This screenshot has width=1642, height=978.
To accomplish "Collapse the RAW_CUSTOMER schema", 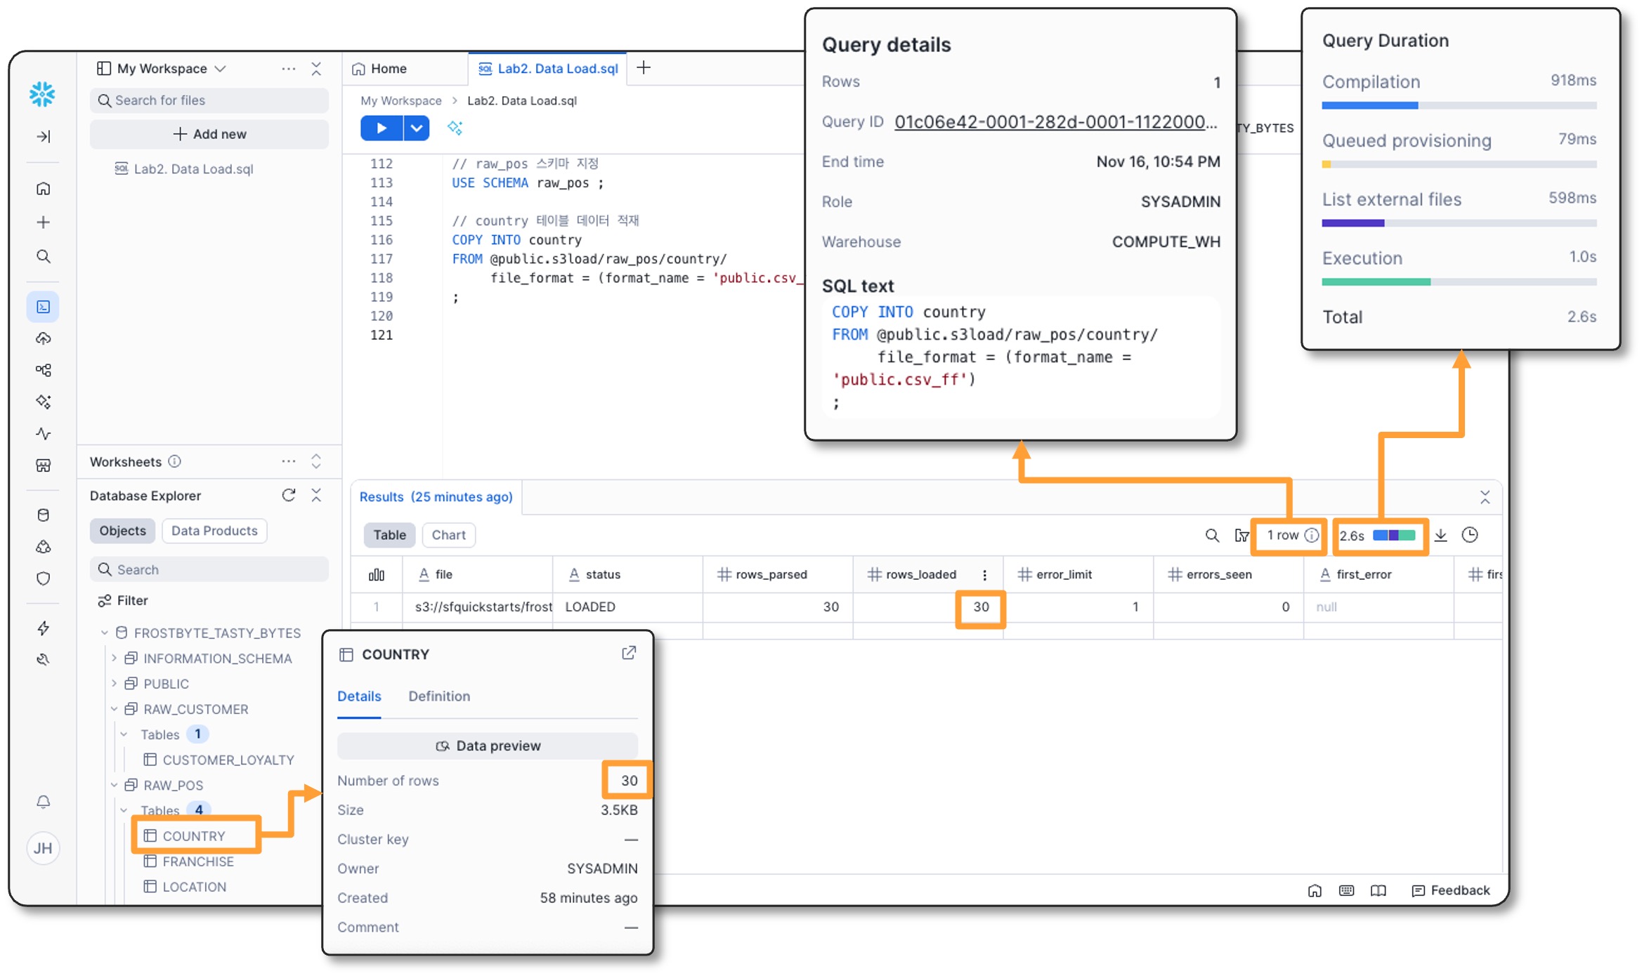I will coord(114,709).
